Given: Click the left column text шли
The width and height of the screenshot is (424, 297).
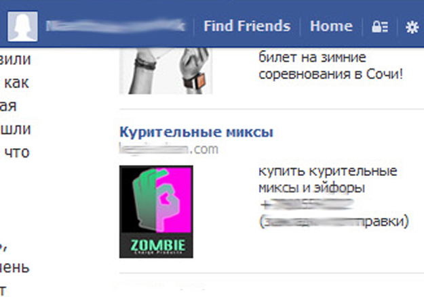Looking at the screenshot, I should click(x=16, y=129).
